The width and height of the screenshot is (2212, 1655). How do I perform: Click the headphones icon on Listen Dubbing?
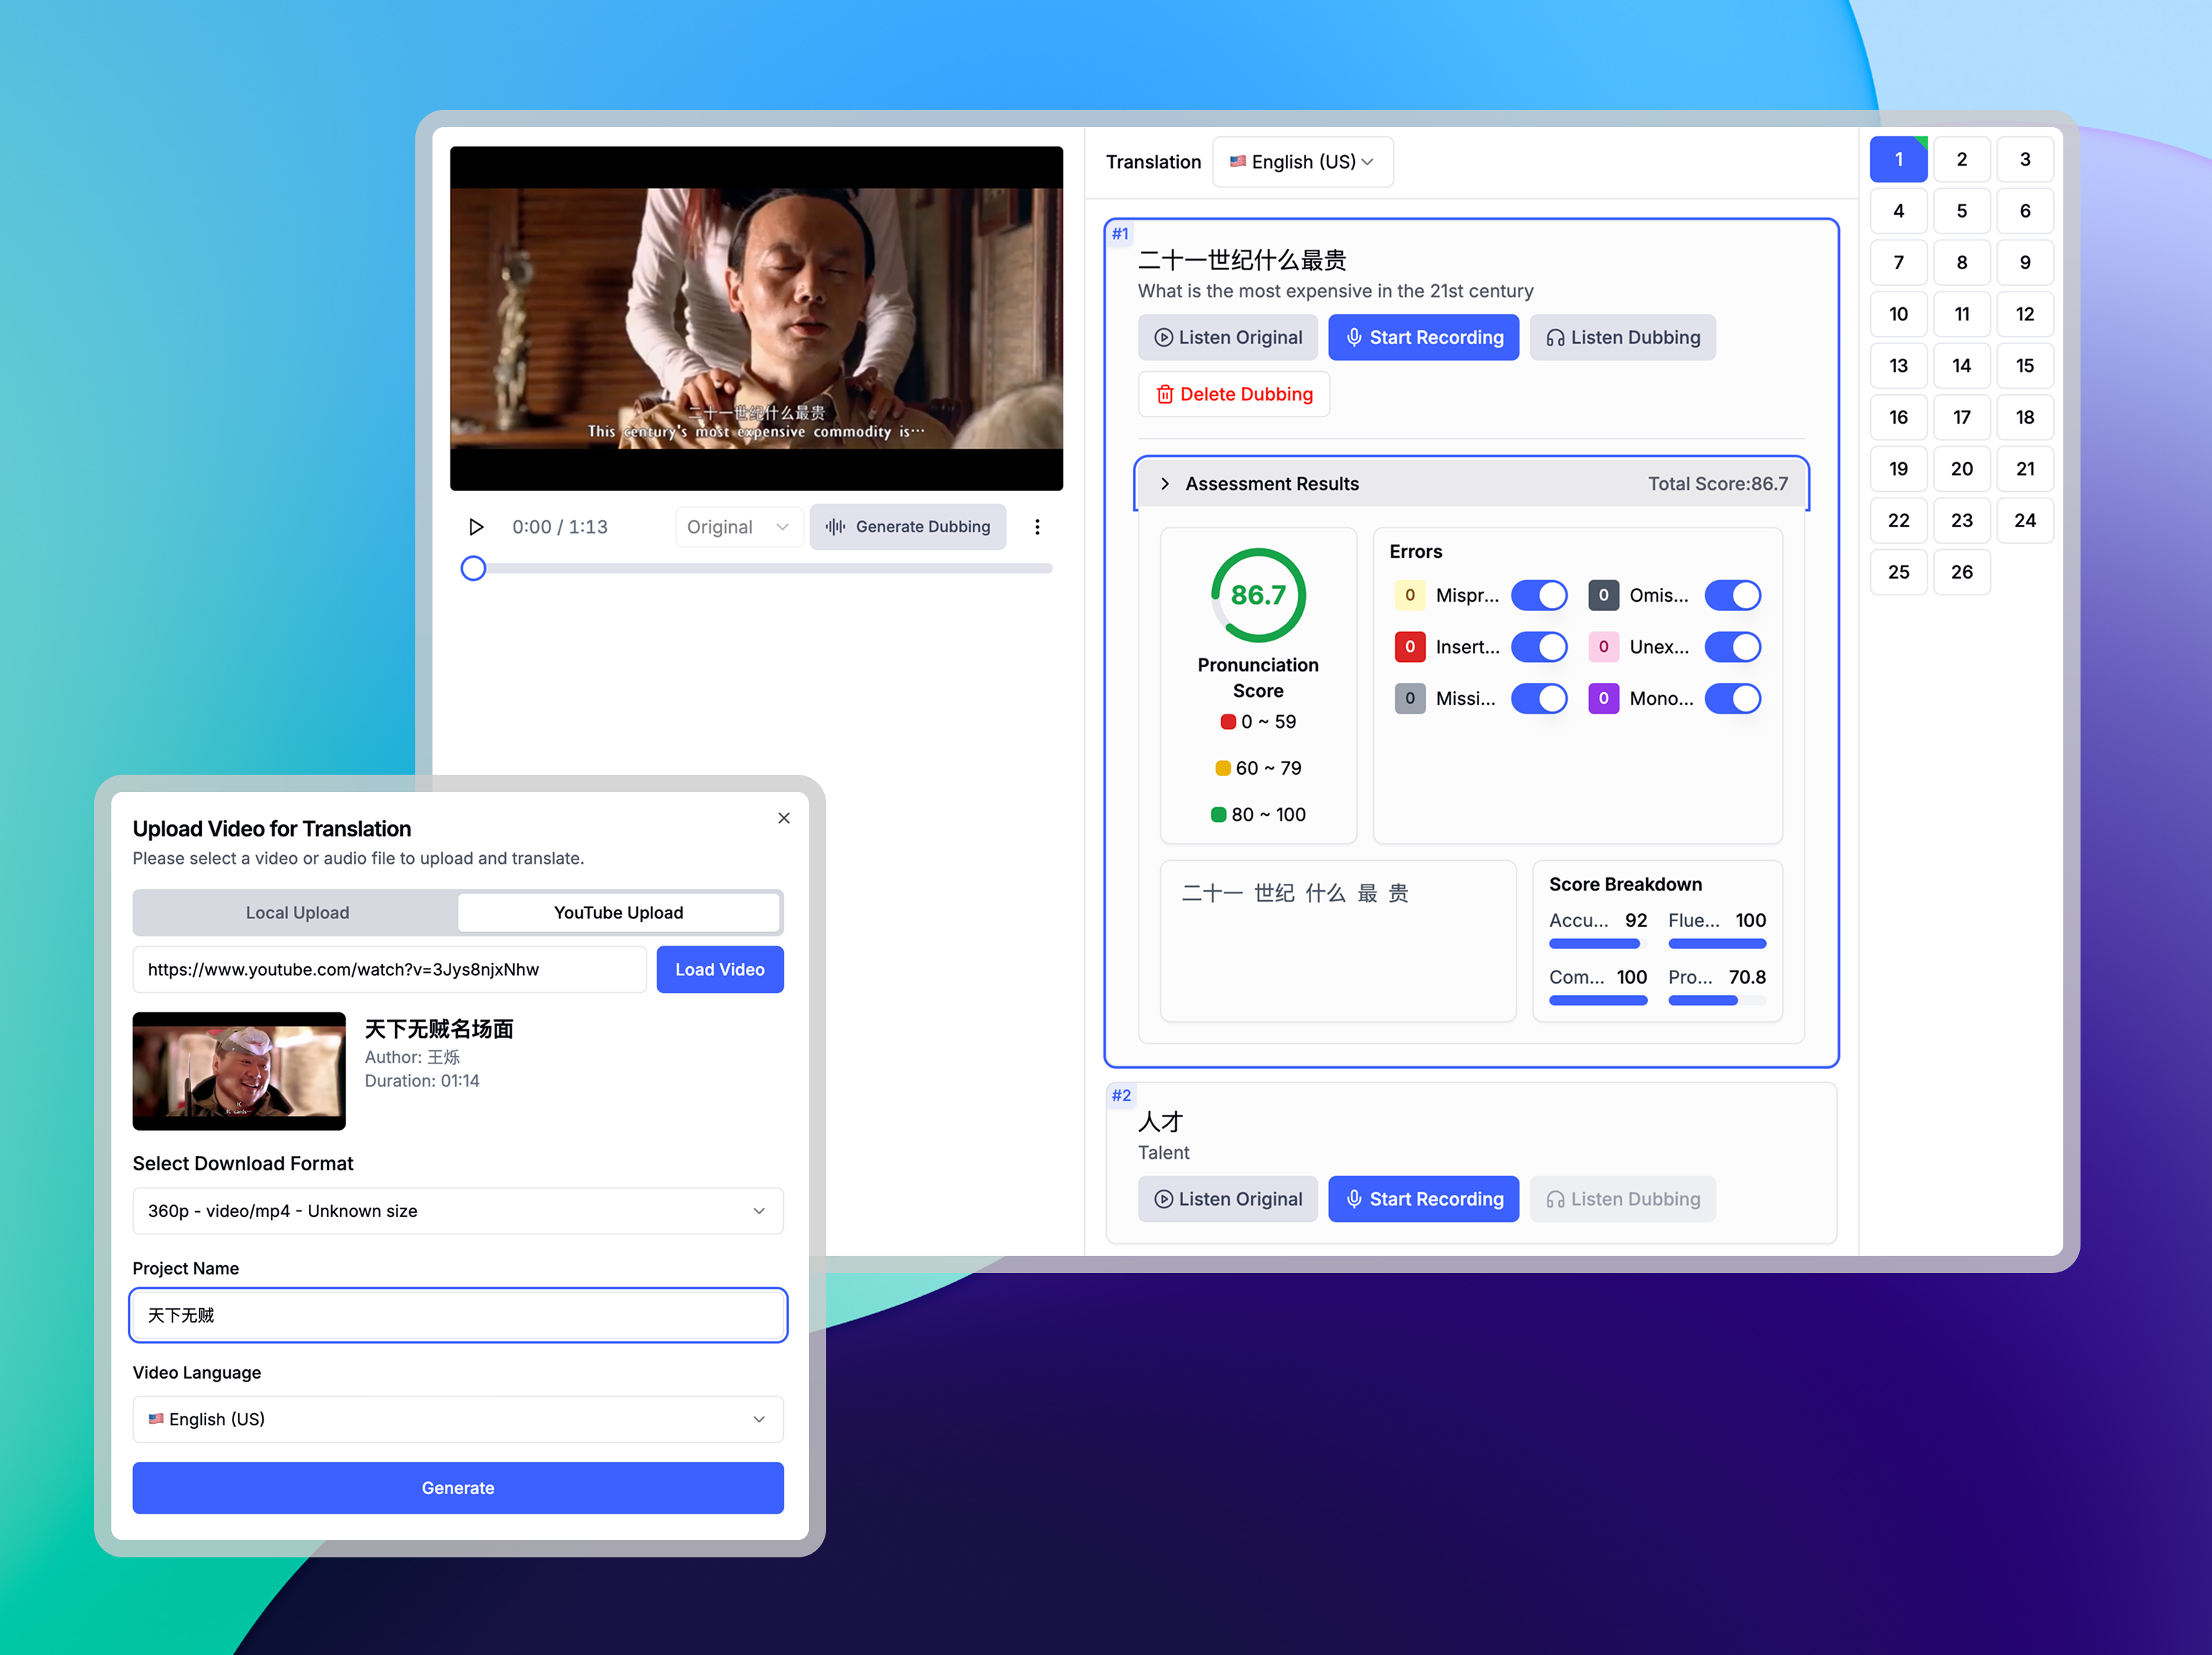click(1556, 337)
